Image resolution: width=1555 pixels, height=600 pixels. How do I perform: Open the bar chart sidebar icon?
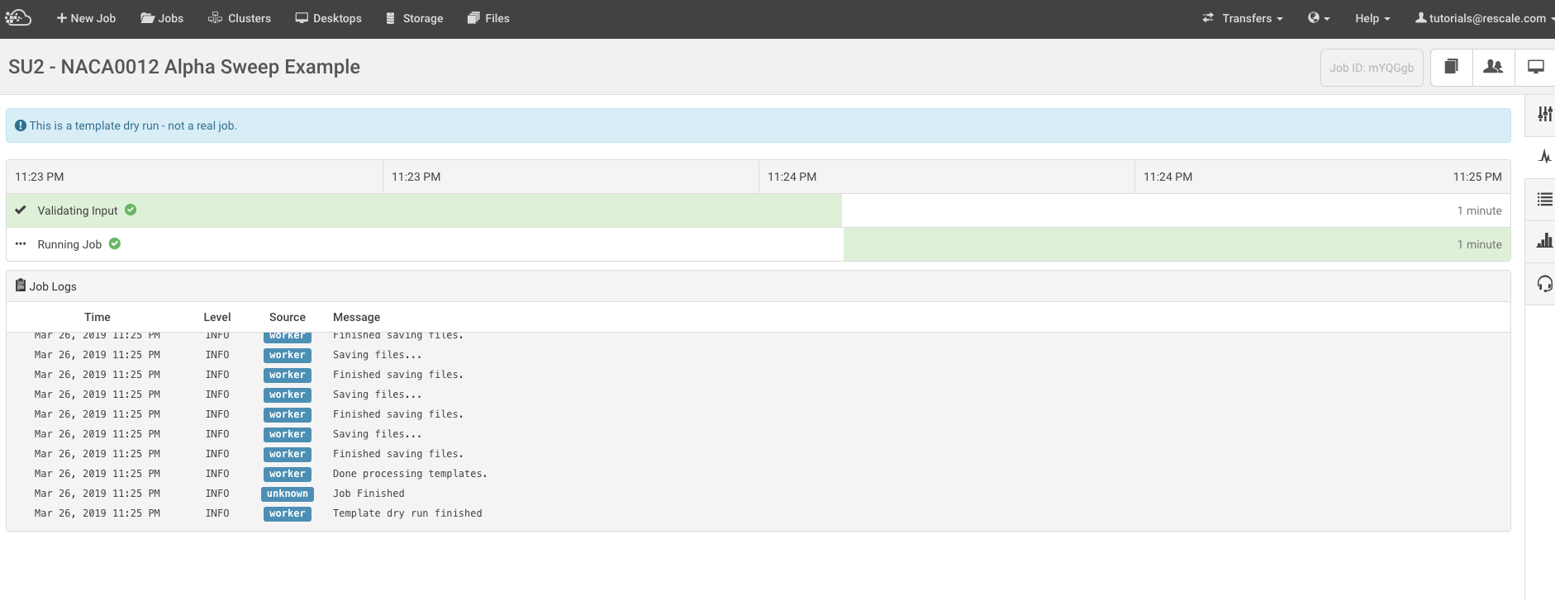click(1544, 241)
